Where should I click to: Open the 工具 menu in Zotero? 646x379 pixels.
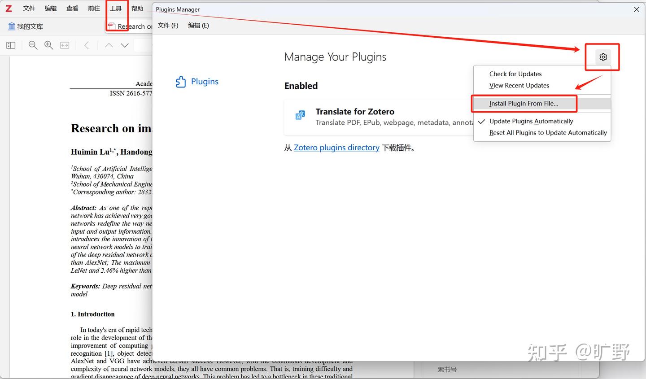[116, 8]
